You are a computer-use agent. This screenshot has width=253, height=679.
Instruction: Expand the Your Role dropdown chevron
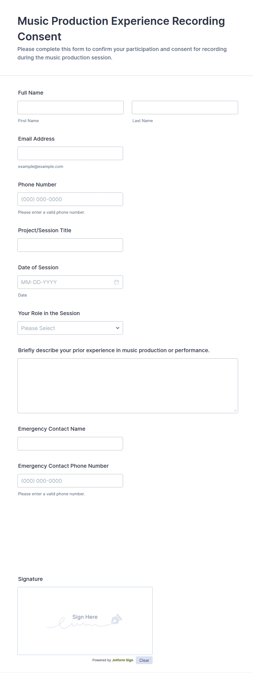pyautogui.click(x=118, y=328)
